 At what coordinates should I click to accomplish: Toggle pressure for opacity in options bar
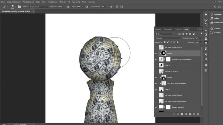point(68,7)
